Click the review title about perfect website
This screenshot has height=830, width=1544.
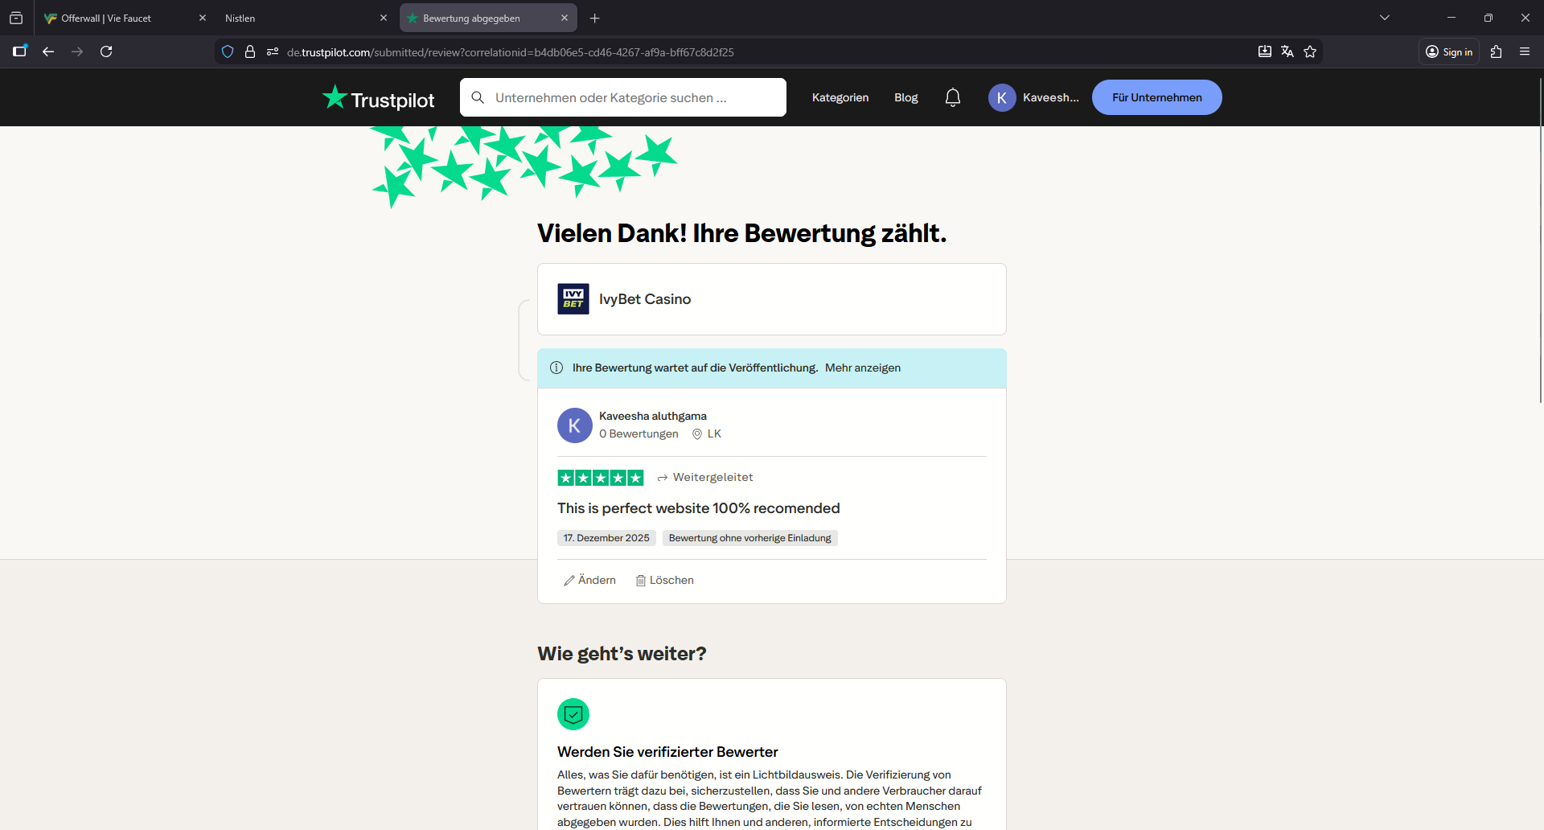click(x=699, y=508)
